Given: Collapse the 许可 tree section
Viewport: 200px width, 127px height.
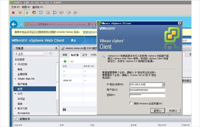Looking at the screenshot, I should 15,94.
